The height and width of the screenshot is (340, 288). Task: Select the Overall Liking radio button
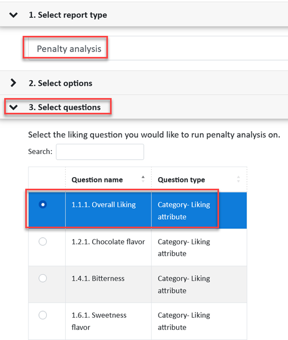tap(43, 205)
